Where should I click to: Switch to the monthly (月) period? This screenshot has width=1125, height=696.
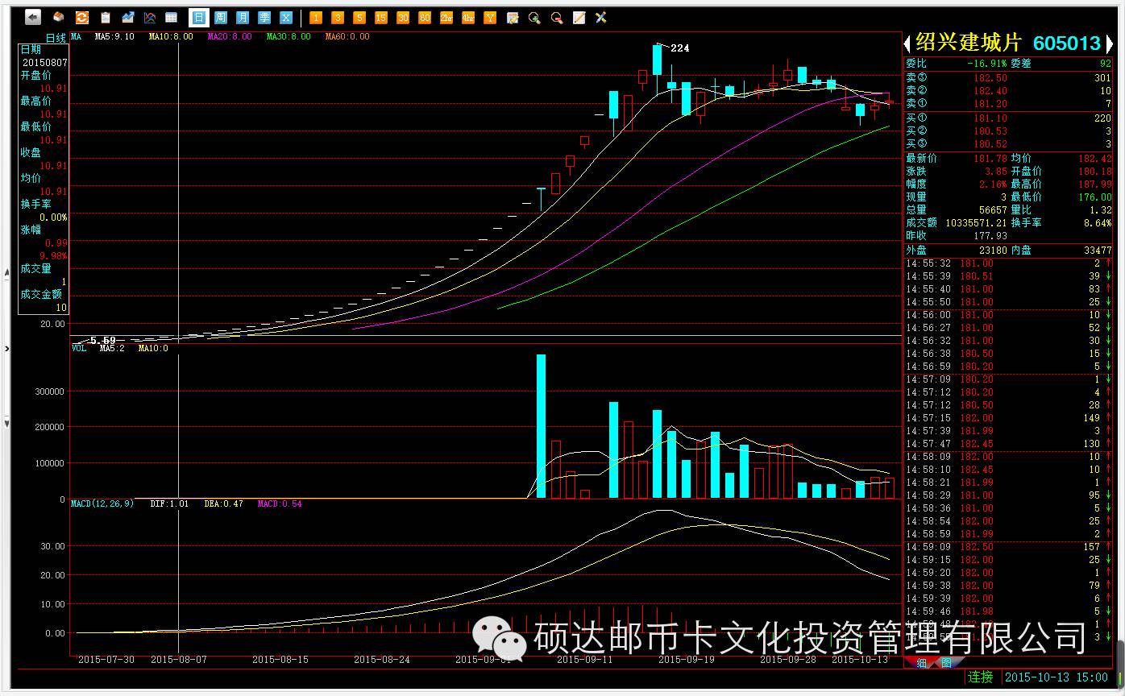coord(243,17)
